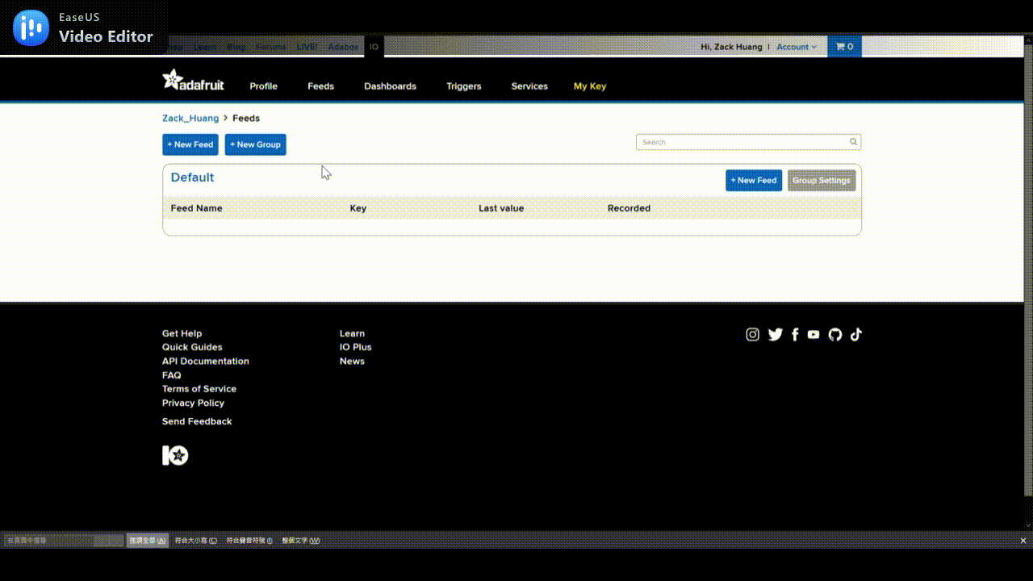This screenshot has width=1033, height=581.
Task: Toggle whole words (整個文字) option
Action: [x=300, y=541]
